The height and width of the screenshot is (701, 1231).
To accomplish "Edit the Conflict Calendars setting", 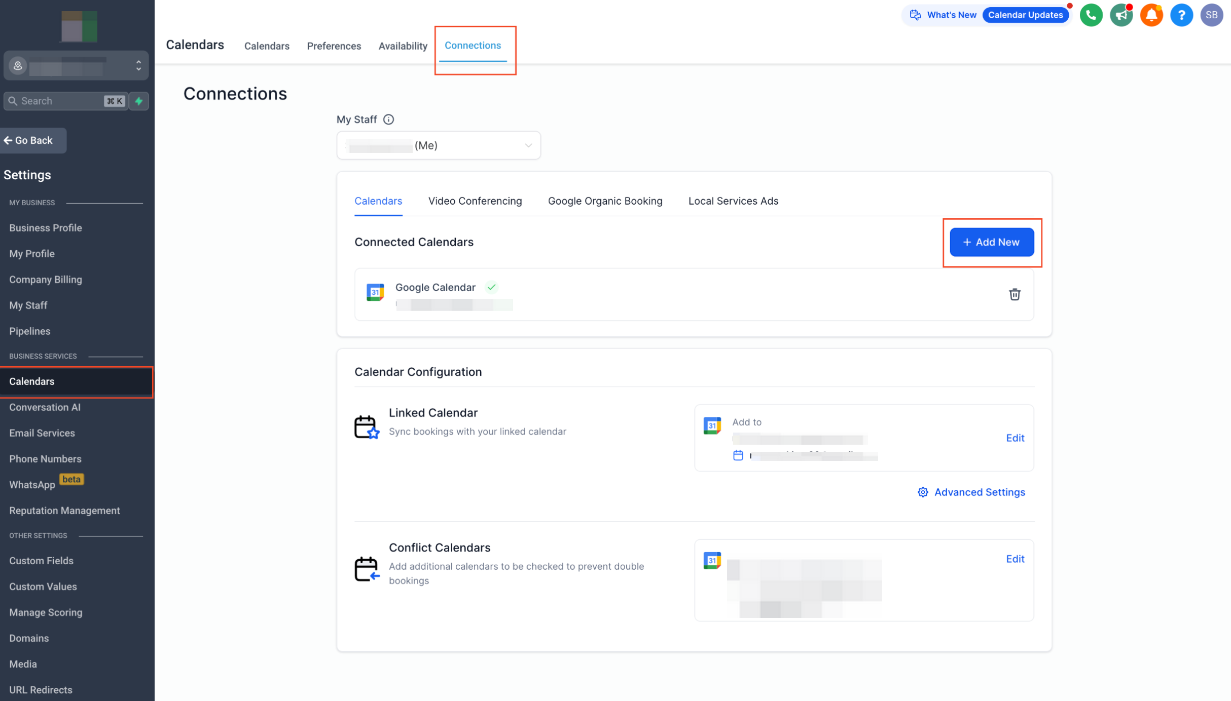I will 1015,559.
